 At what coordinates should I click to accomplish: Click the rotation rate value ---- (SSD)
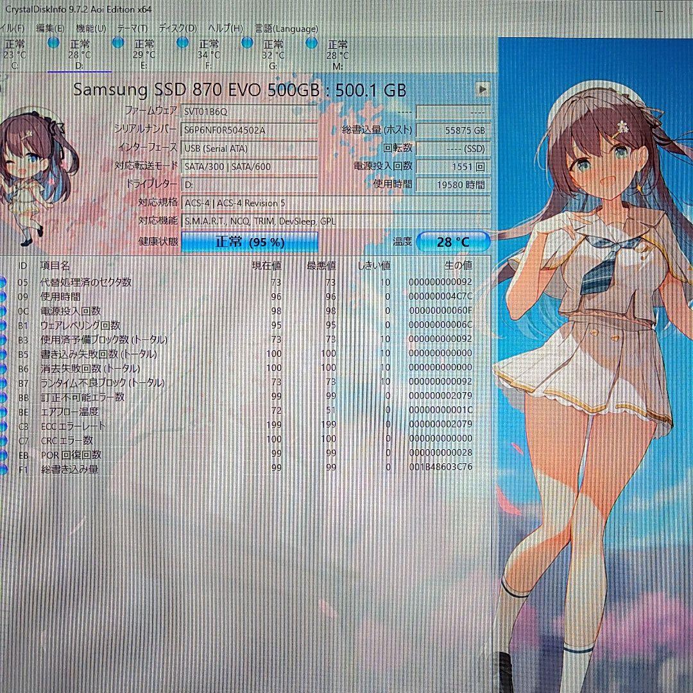[x=454, y=148]
